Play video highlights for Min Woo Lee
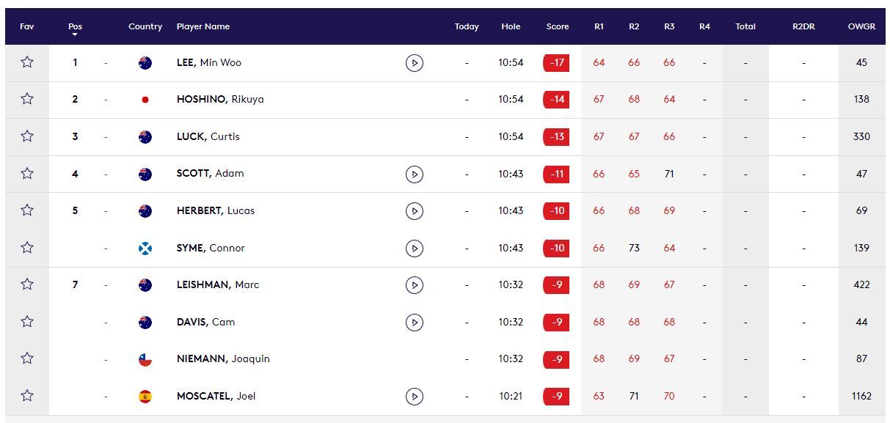Viewport: 890px width, 423px height. click(x=414, y=63)
